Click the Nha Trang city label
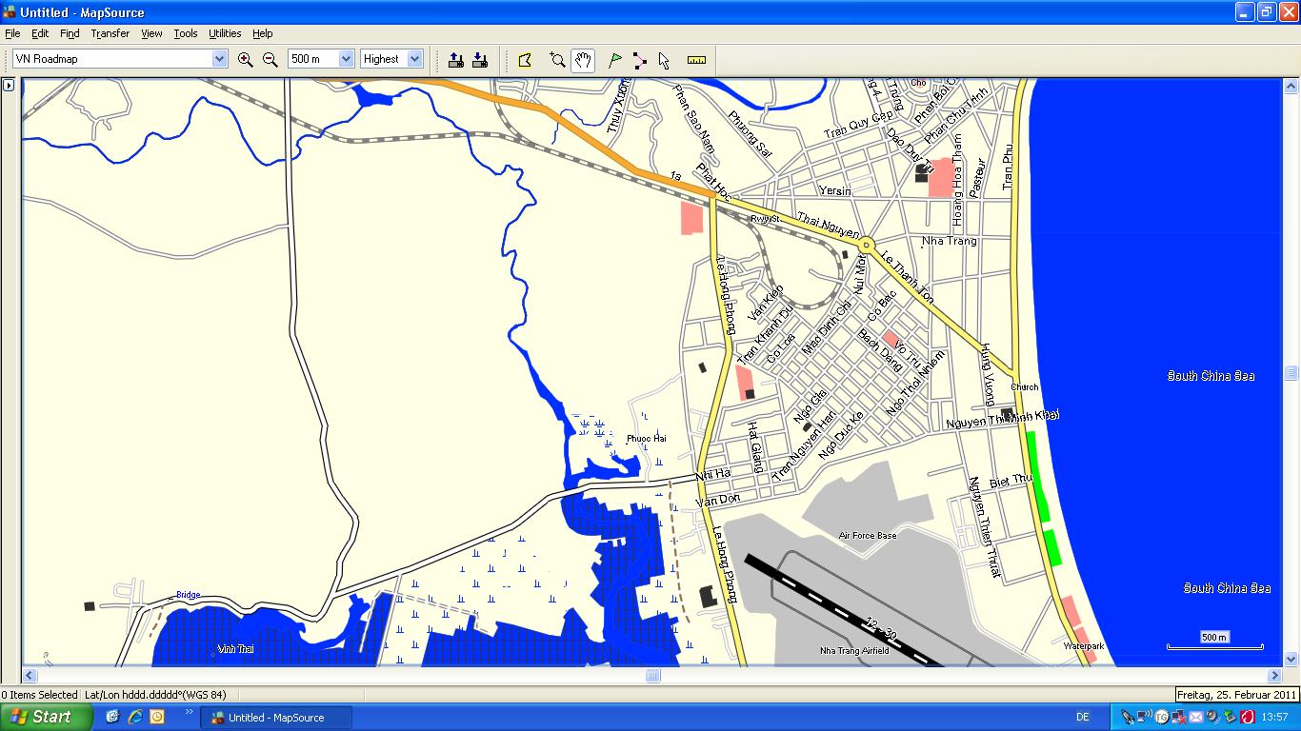 coord(949,241)
